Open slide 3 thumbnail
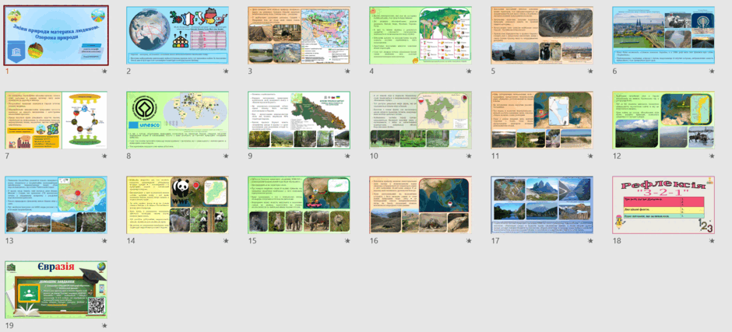This screenshot has height=332, width=732. point(299,36)
